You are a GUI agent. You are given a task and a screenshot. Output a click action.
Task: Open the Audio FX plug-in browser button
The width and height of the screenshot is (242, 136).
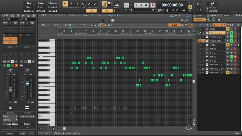(x=199, y=20)
